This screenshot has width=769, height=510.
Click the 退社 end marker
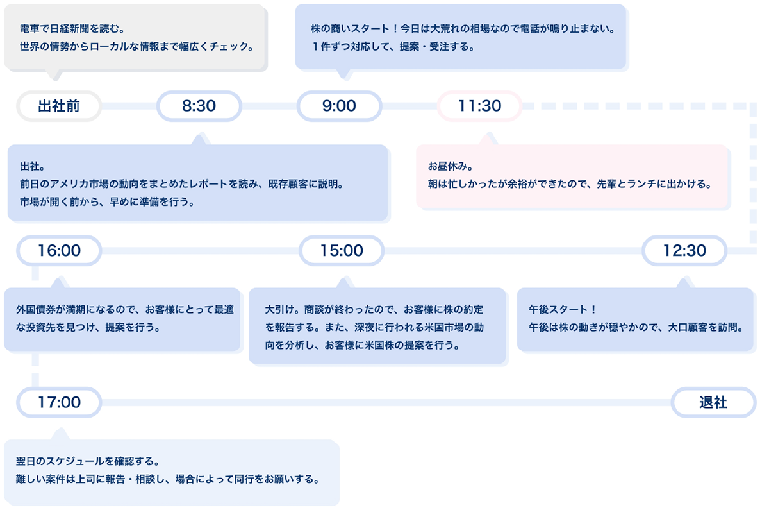tap(713, 402)
